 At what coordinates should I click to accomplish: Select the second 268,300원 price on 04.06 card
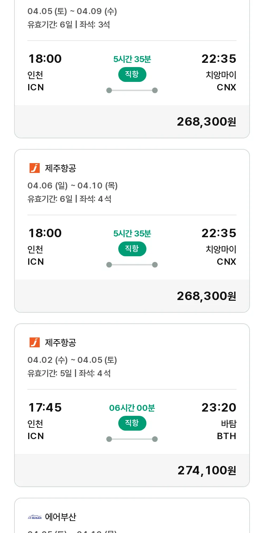pos(206,296)
